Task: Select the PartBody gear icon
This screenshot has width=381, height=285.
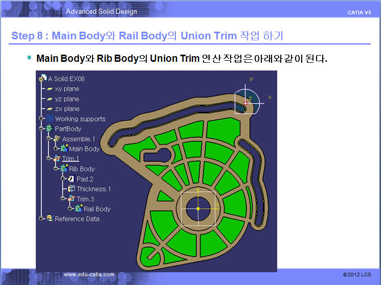Action: click(50, 129)
